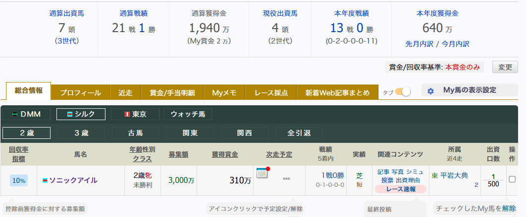
Task: Switch to the プロフィール tab
Action: pyautogui.click(x=81, y=93)
